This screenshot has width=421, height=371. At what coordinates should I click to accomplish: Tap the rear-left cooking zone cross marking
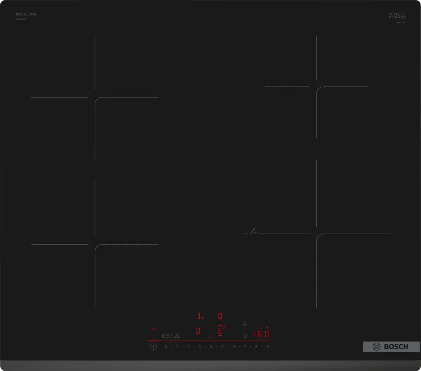[95, 97]
